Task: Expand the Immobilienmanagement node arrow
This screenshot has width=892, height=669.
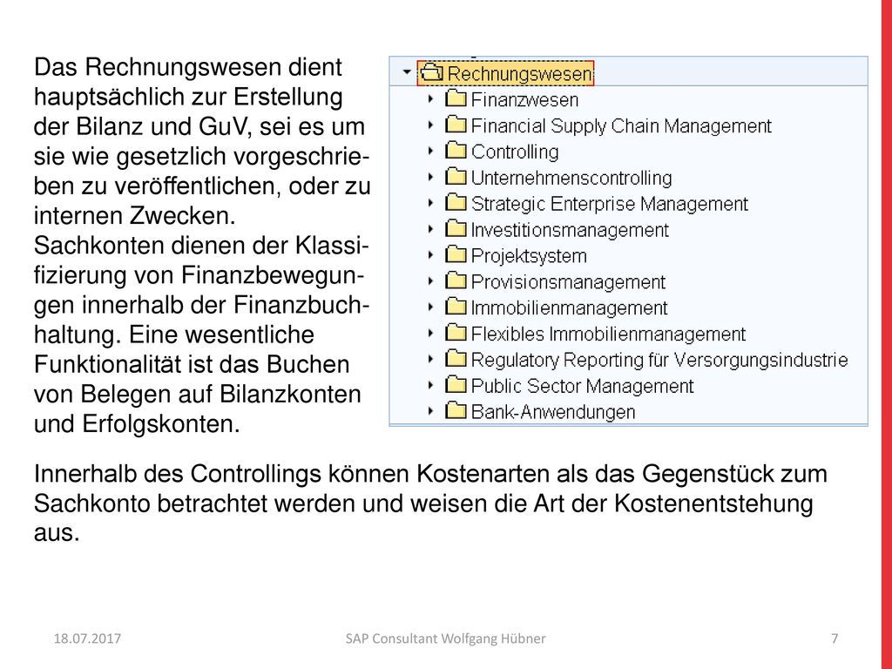Action: point(430,307)
